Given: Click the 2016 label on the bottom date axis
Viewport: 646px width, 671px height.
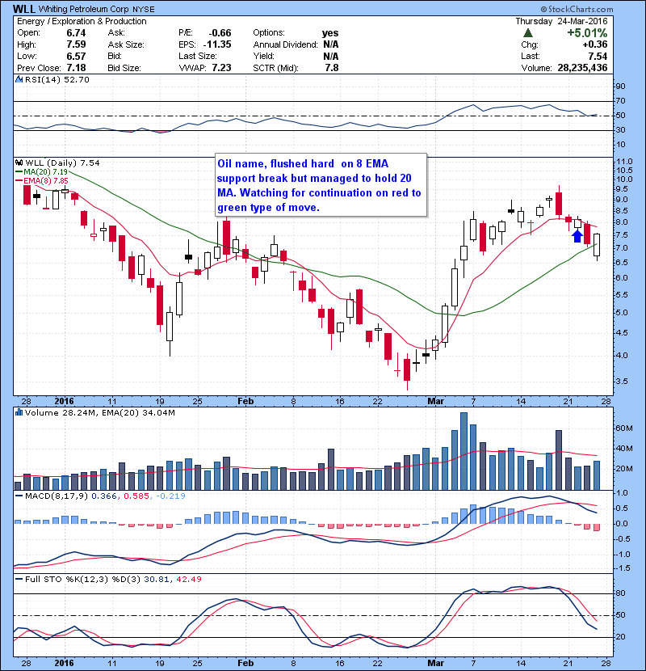Looking at the screenshot, I should pyautogui.click(x=64, y=663).
